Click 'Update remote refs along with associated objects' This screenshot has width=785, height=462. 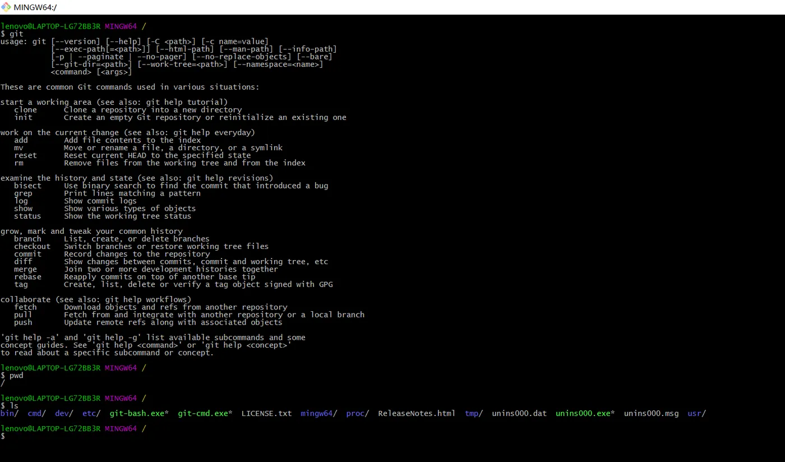click(173, 322)
